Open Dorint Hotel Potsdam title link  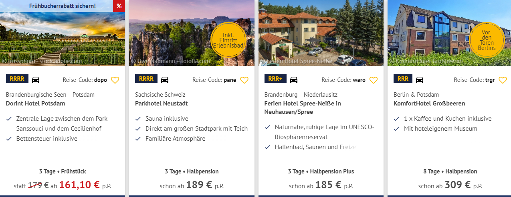click(35, 103)
